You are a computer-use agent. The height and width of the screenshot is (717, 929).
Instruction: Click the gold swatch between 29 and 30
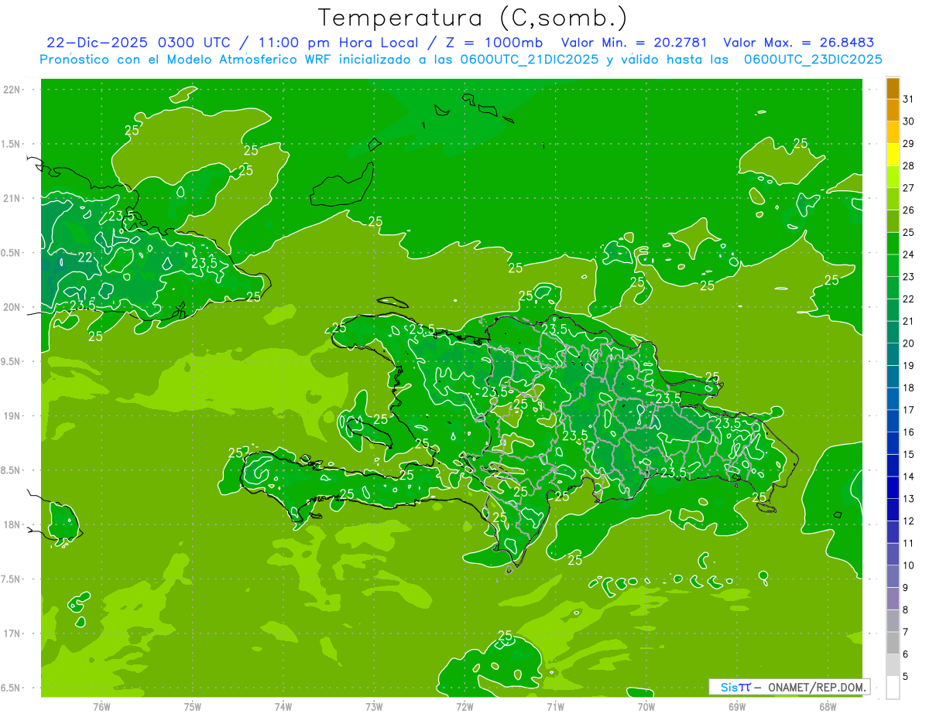[893, 132]
